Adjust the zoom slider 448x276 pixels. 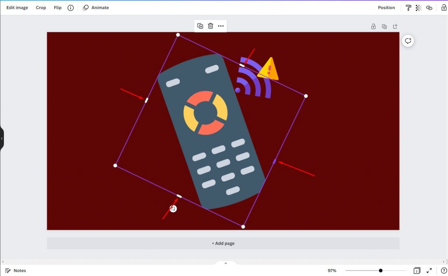[x=381, y=270]
